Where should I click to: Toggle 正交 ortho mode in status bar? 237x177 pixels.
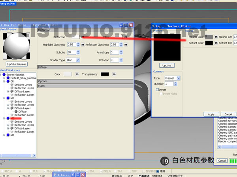[x=130, y=176]
